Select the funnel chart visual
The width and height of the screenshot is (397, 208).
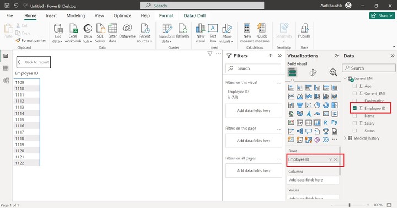click(299, 105)
